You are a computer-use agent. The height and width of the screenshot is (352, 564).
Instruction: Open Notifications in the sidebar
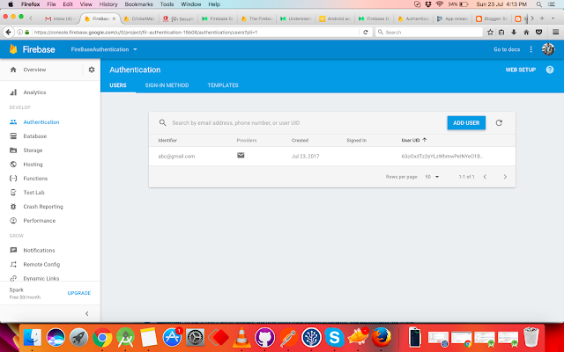tap(39, 250)
